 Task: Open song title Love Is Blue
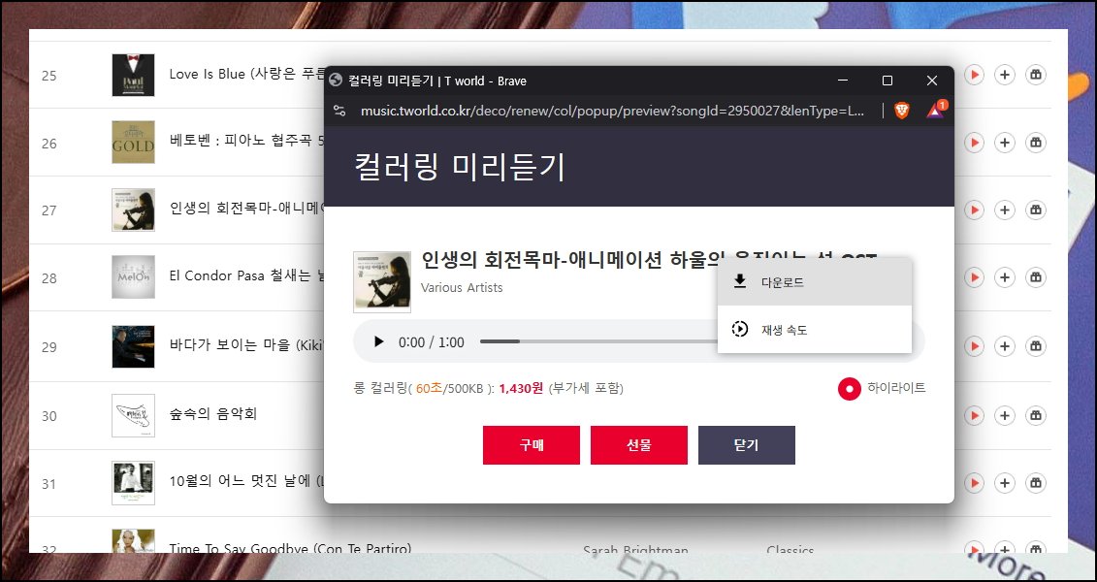[247, 74]
